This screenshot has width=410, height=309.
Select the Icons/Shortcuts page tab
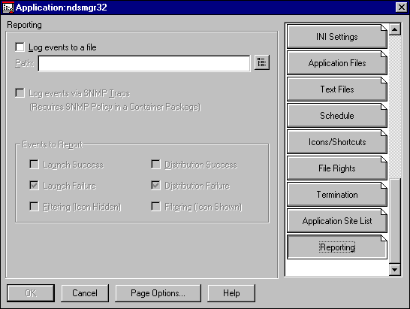[x=337, y=142]
